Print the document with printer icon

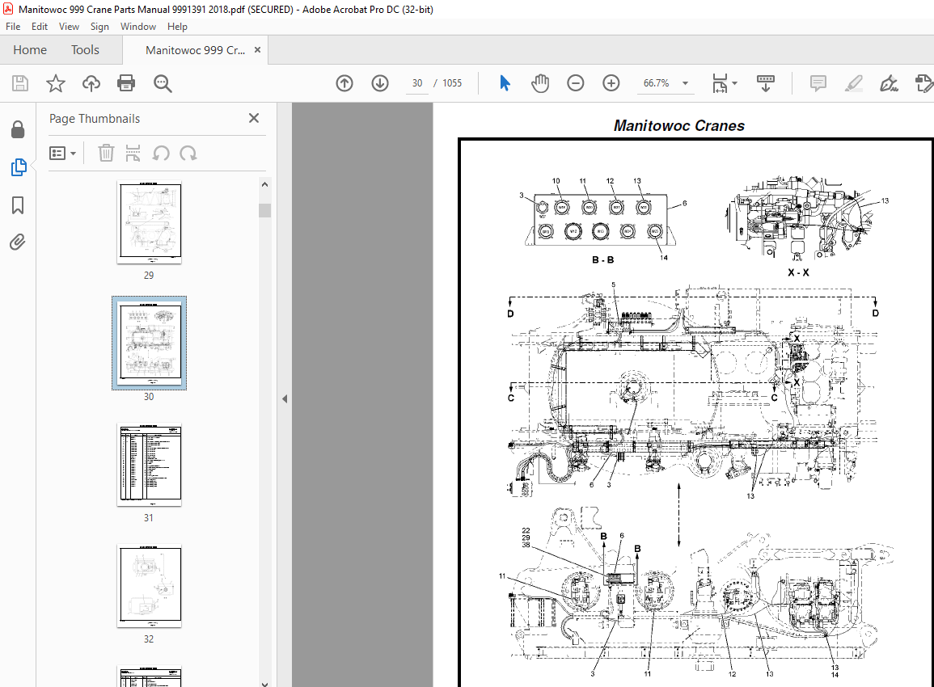point(126,83)
